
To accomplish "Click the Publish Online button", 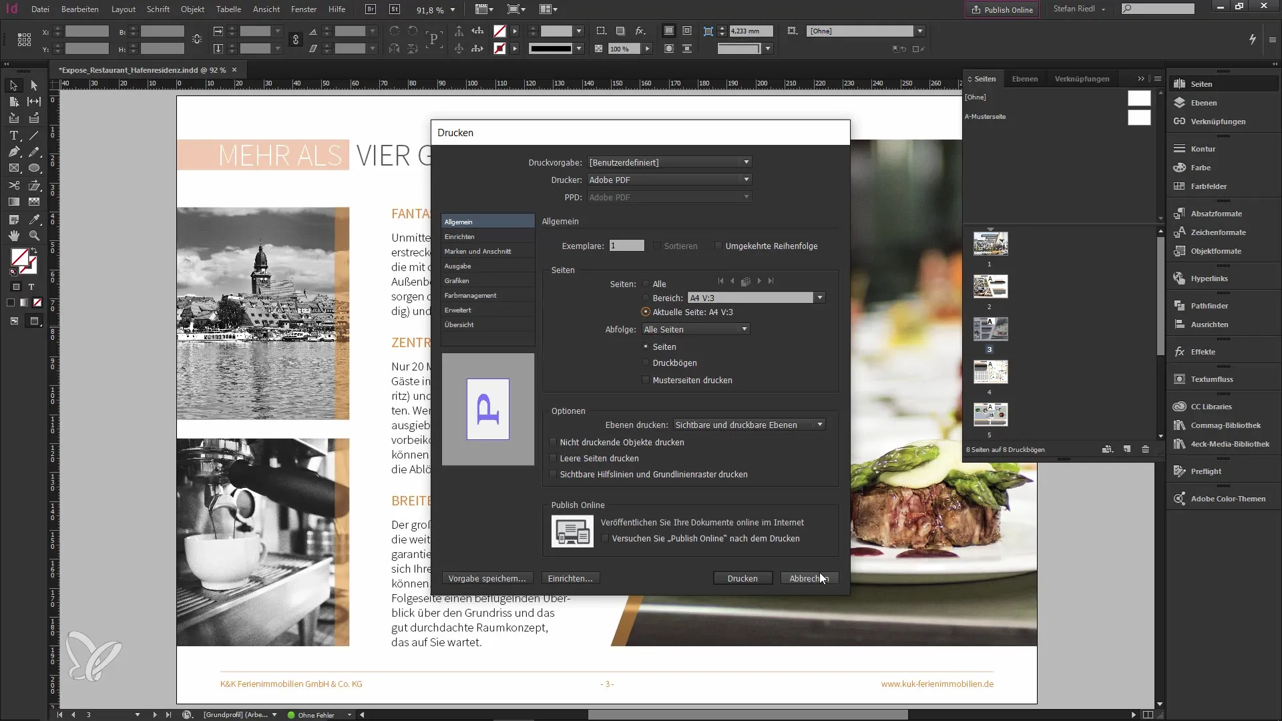I will [1002, 9].
